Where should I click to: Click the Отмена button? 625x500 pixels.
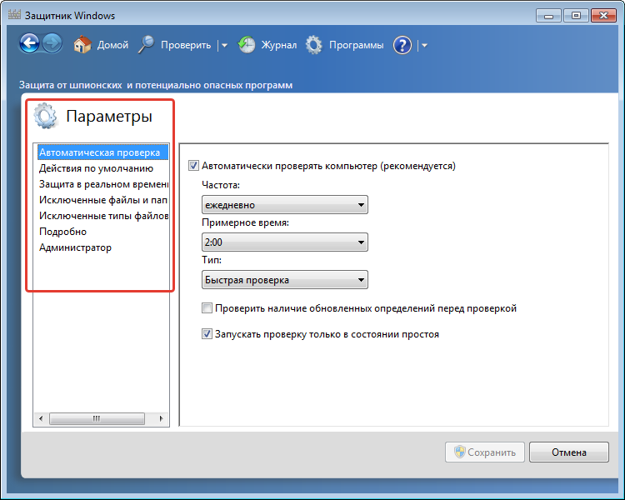[569, 452]
